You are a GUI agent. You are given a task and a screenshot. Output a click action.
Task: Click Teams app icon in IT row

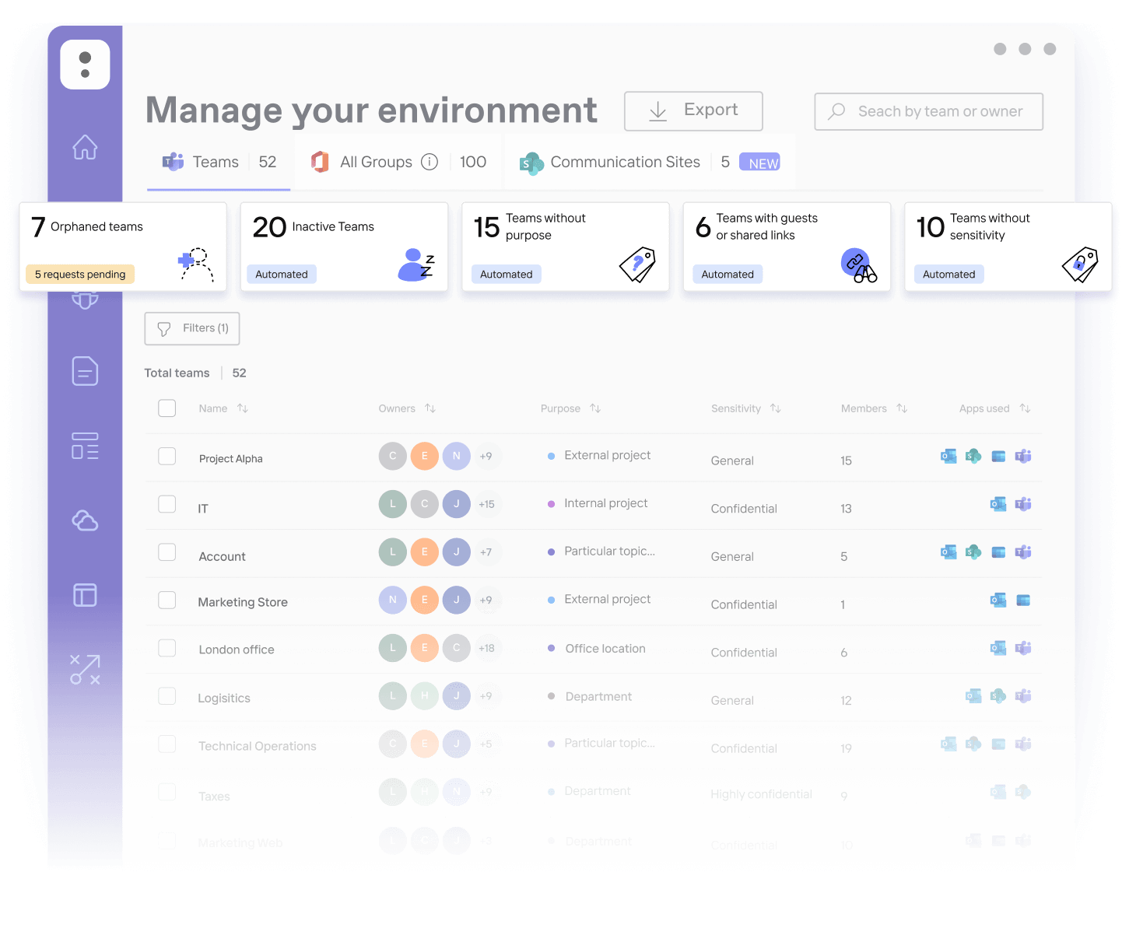1023,504
